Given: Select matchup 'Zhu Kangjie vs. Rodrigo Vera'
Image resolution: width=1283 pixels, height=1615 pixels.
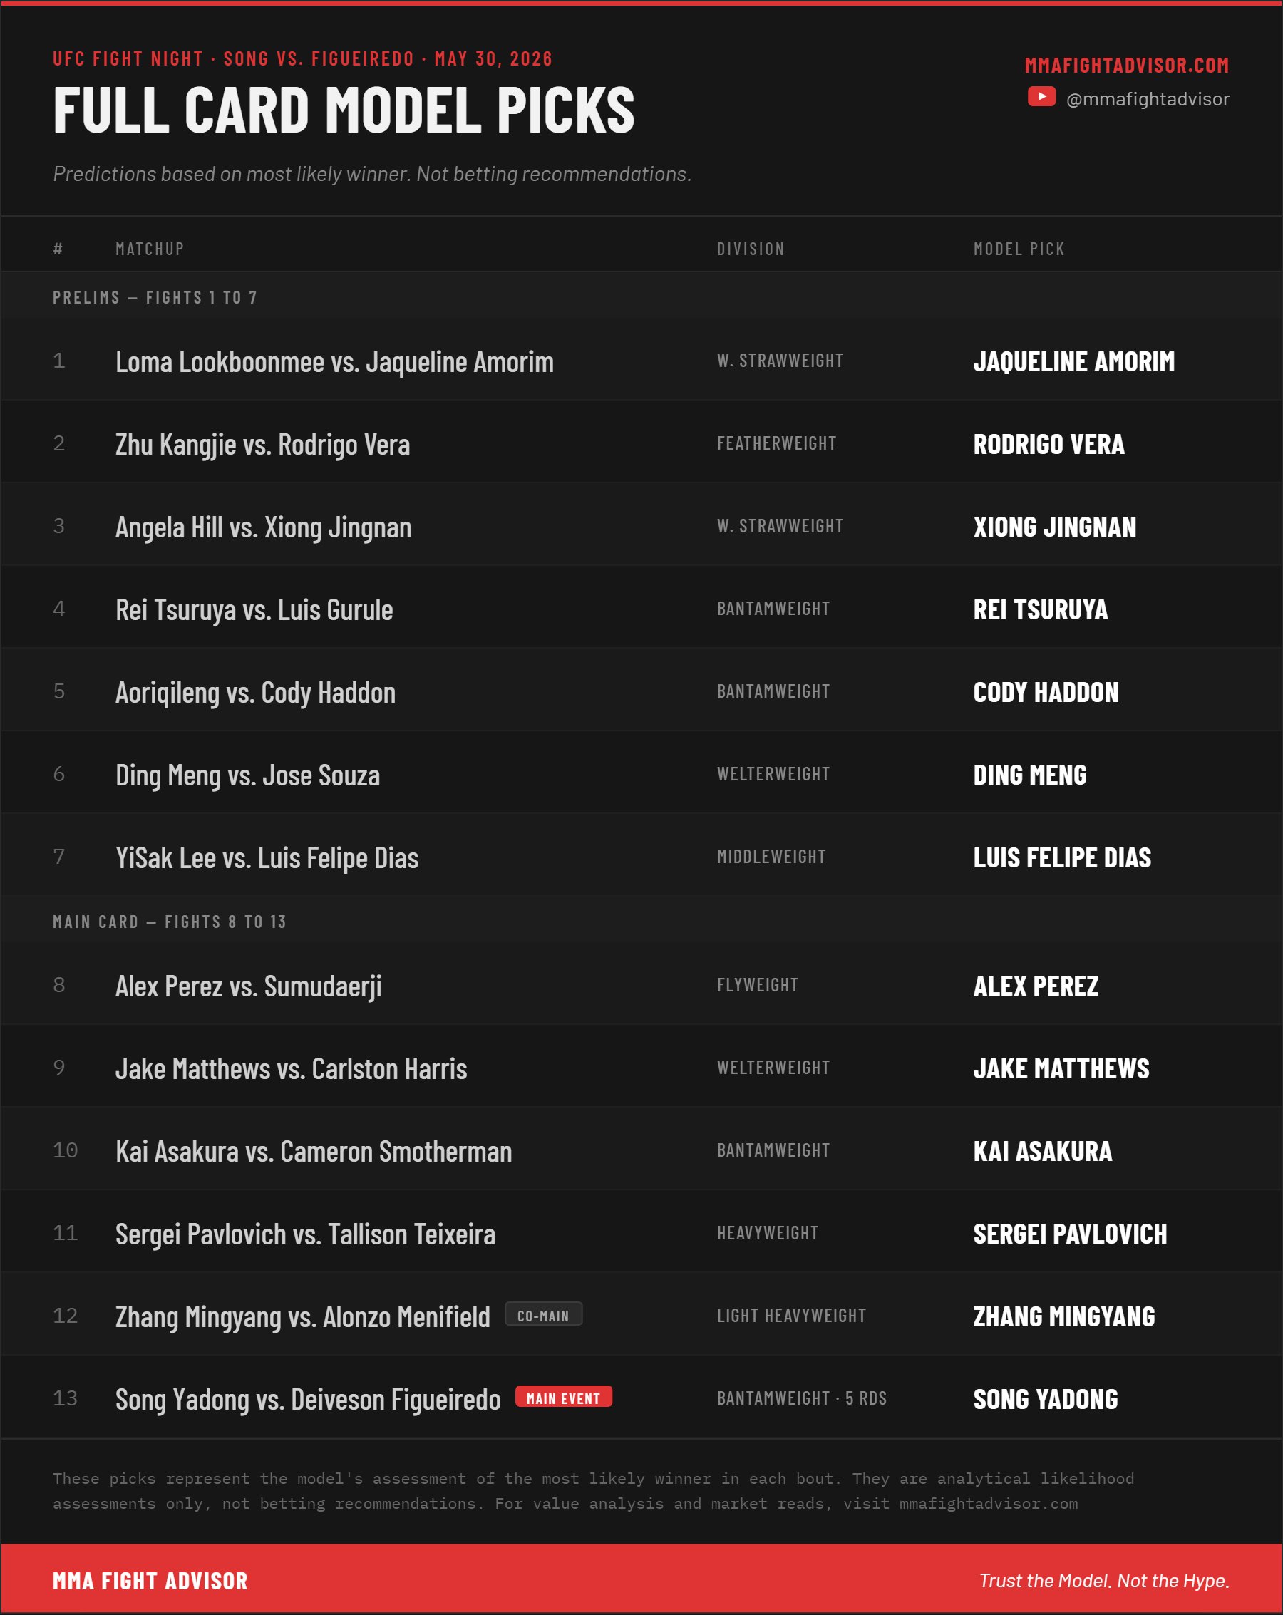Looking at the screenshot, I should (262, 444).
